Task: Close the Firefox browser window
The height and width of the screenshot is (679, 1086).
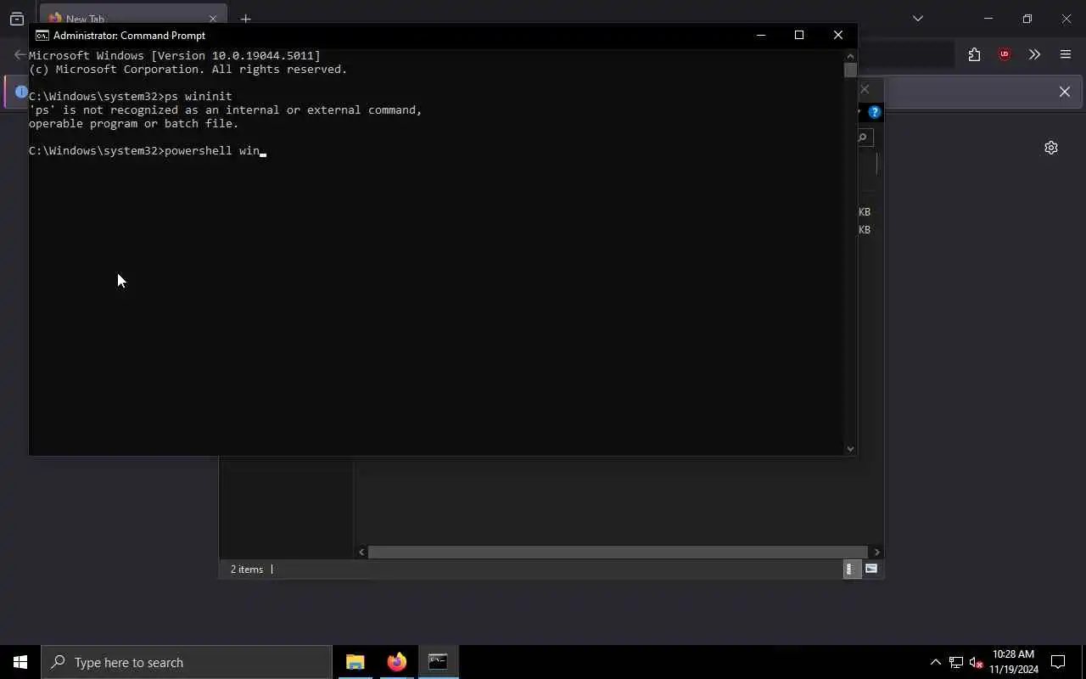Action: tap(1066, 18)
